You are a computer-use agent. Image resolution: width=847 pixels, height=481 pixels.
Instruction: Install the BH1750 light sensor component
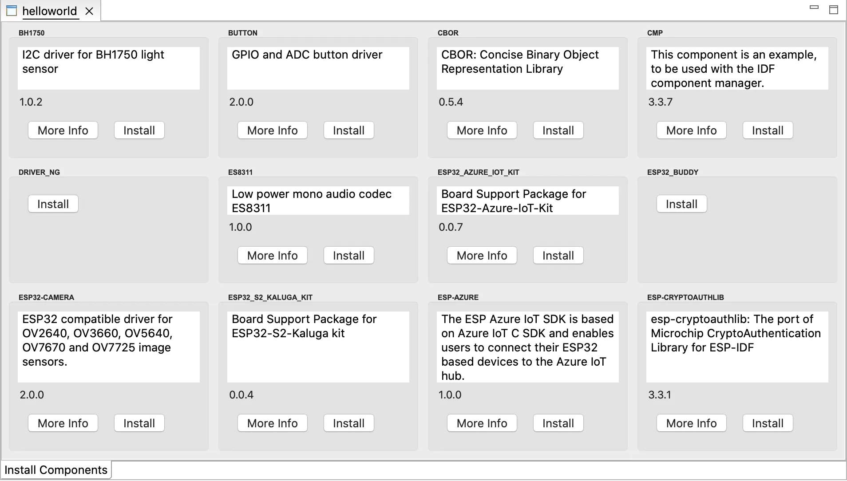pos(139,130)
